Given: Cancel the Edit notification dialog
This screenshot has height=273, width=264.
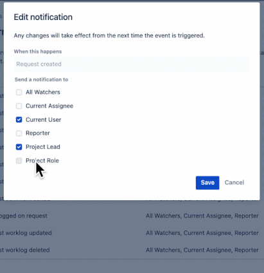Looking at the screenshot, I should [234, 183].
